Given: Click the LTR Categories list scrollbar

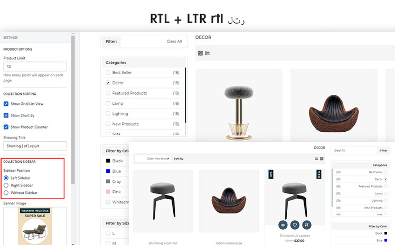Looking at the screenshot, I should click(x=186, y=95).
